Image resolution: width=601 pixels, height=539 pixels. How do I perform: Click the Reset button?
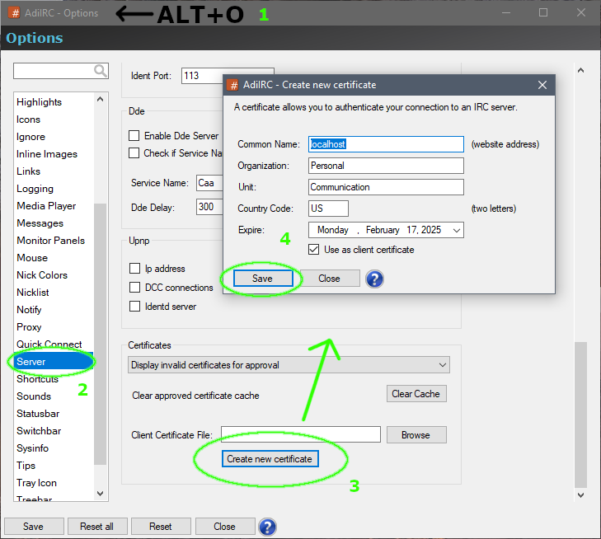tap(161, 527)
